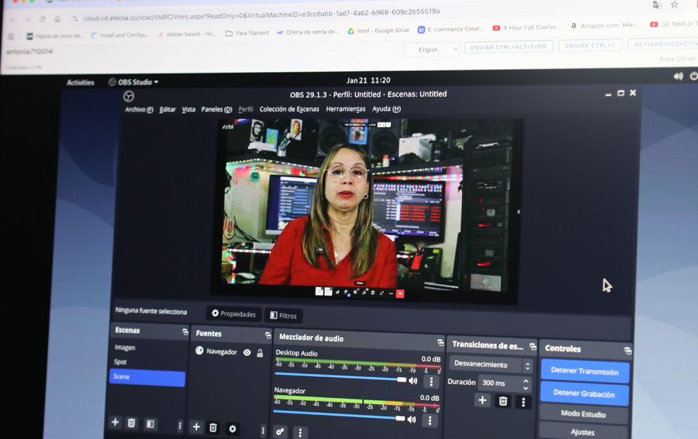This screenshot has height=439, width=698.
Task: Open Desktop Audio three-dot options menu
Action: [x=431, y=382]
